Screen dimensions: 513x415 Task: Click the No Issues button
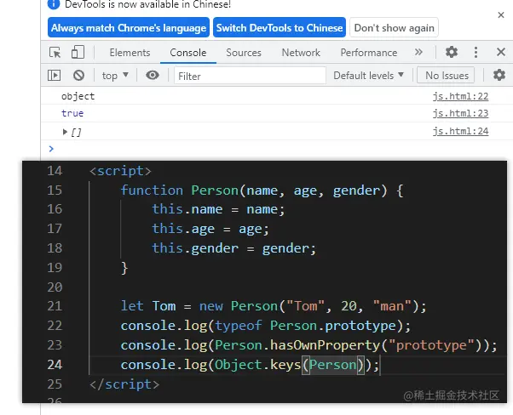pyautogui.click(x=446, y=76)
